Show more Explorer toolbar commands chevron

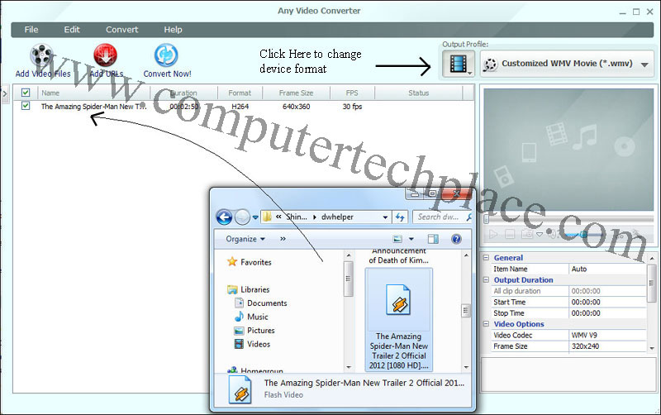[x=283, y=239]
